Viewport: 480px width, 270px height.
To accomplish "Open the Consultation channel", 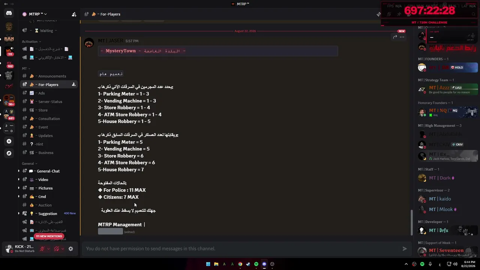I will tap(49, 118).
